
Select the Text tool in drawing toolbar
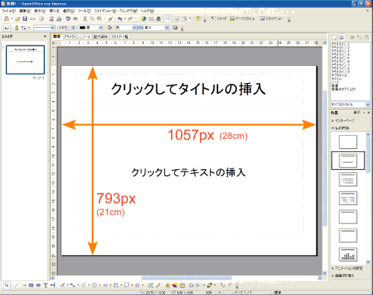point(46,285)
